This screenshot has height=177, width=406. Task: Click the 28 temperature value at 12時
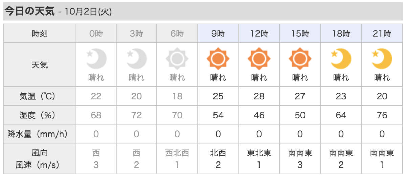259,96
